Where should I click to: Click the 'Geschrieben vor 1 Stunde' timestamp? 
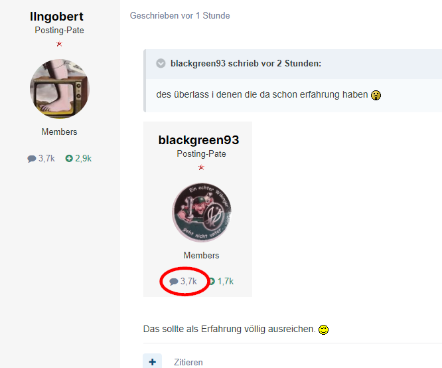[180, 15]
